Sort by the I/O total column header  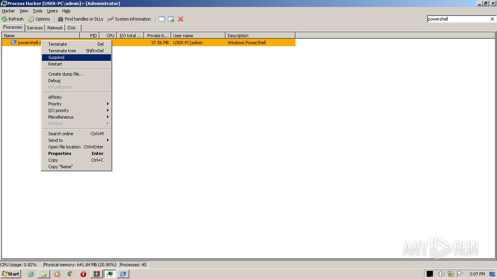130,36
